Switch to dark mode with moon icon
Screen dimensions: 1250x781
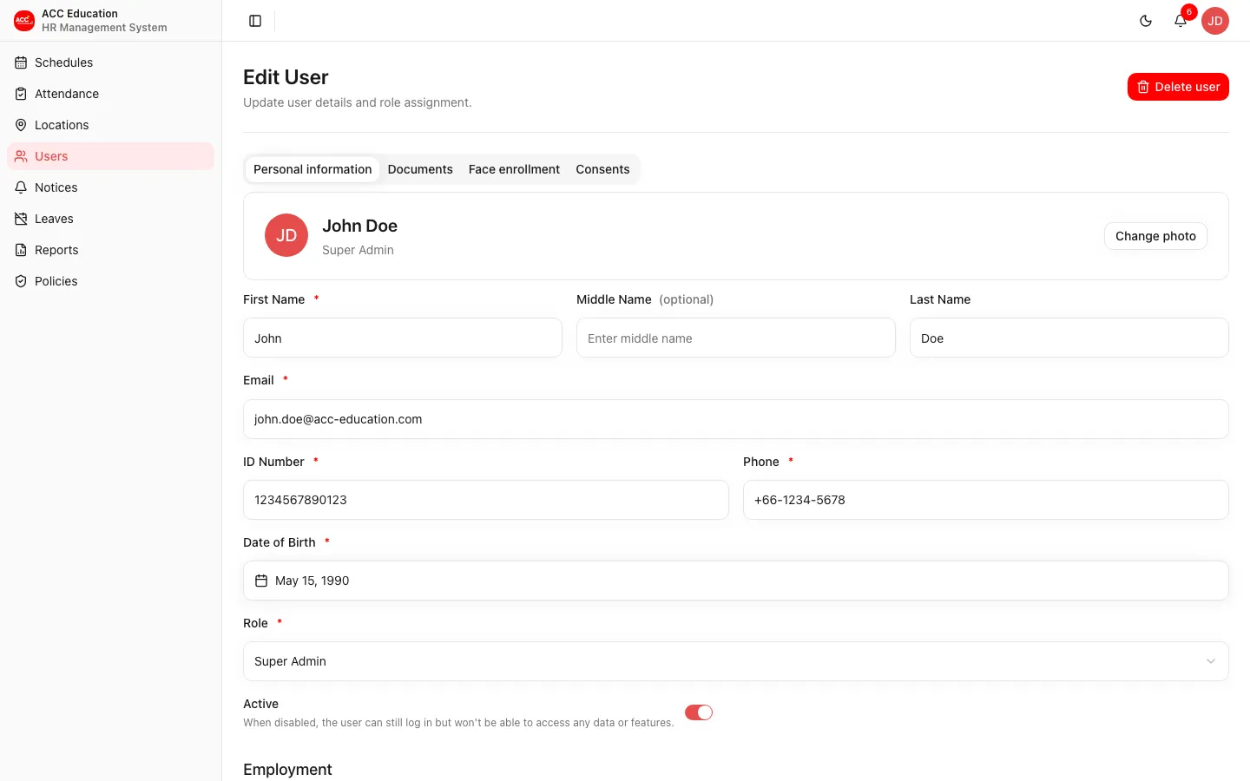tap(1146, 21)
